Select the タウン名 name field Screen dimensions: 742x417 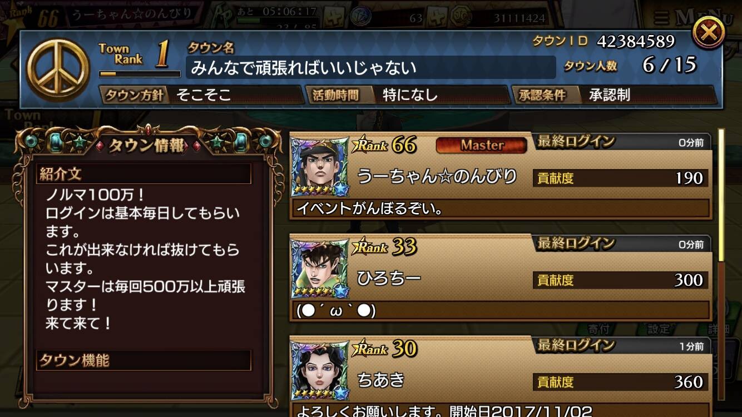click(370, 68)
